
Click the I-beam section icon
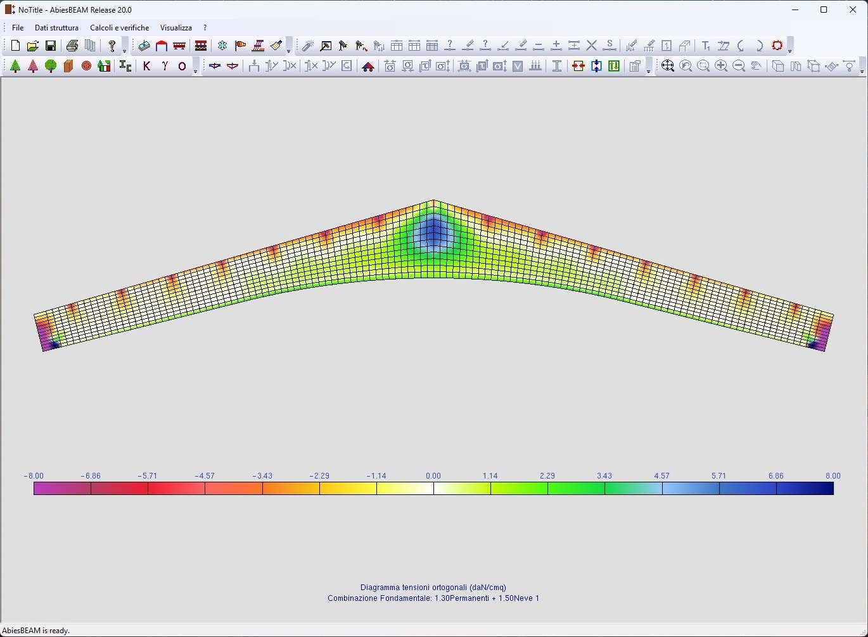click(x=556, y=66)
